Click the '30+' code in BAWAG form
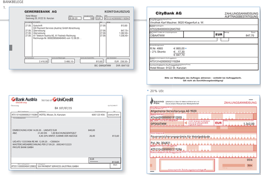The height and width of the screenshot is (175, 261). [x=250, y=165]
